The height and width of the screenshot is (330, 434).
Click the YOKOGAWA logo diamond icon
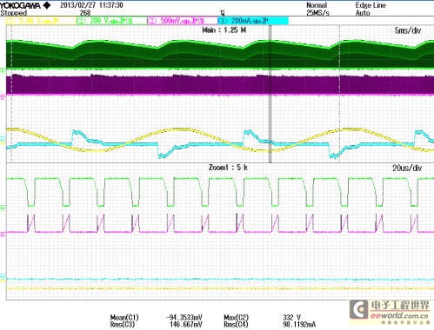[x=47, y=5]
